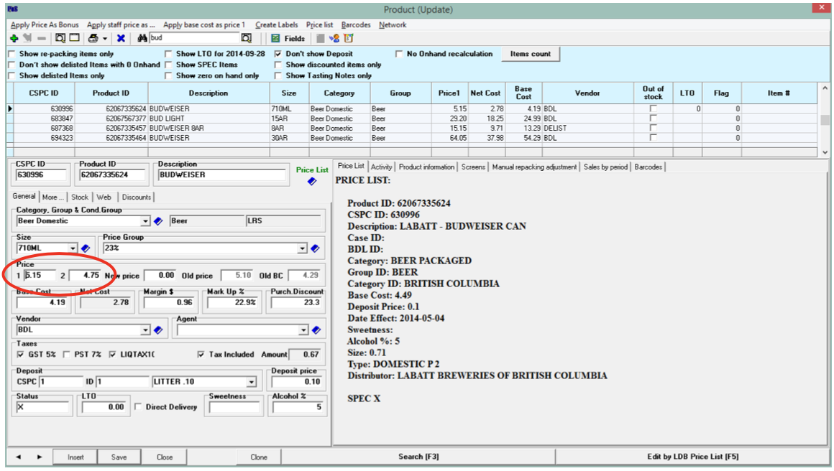
Task: Switch to Product information tab
Action: (426, 167)
